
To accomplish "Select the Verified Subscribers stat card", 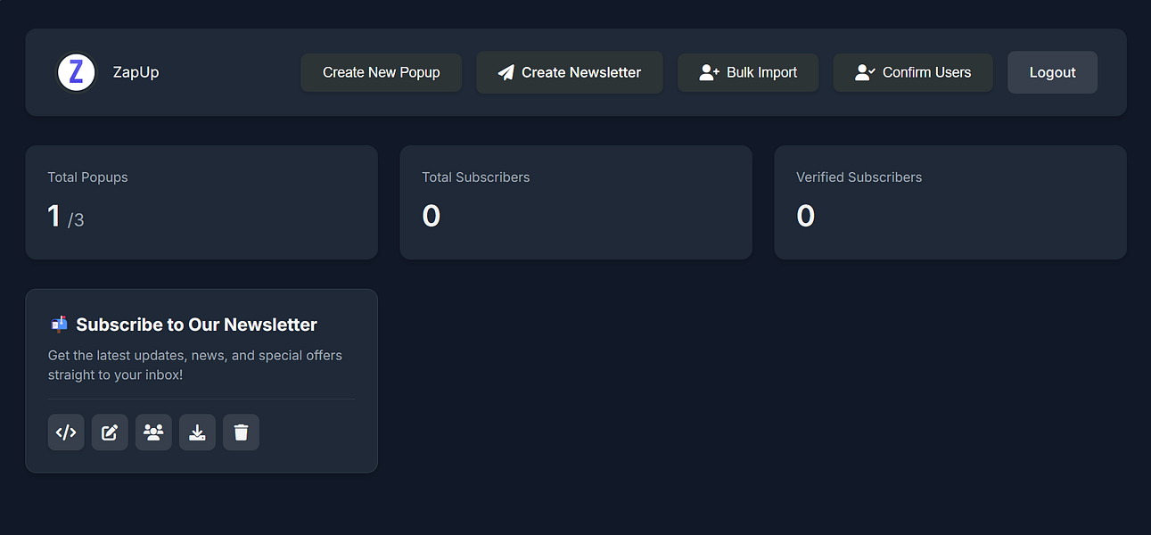I will [950, 202].
